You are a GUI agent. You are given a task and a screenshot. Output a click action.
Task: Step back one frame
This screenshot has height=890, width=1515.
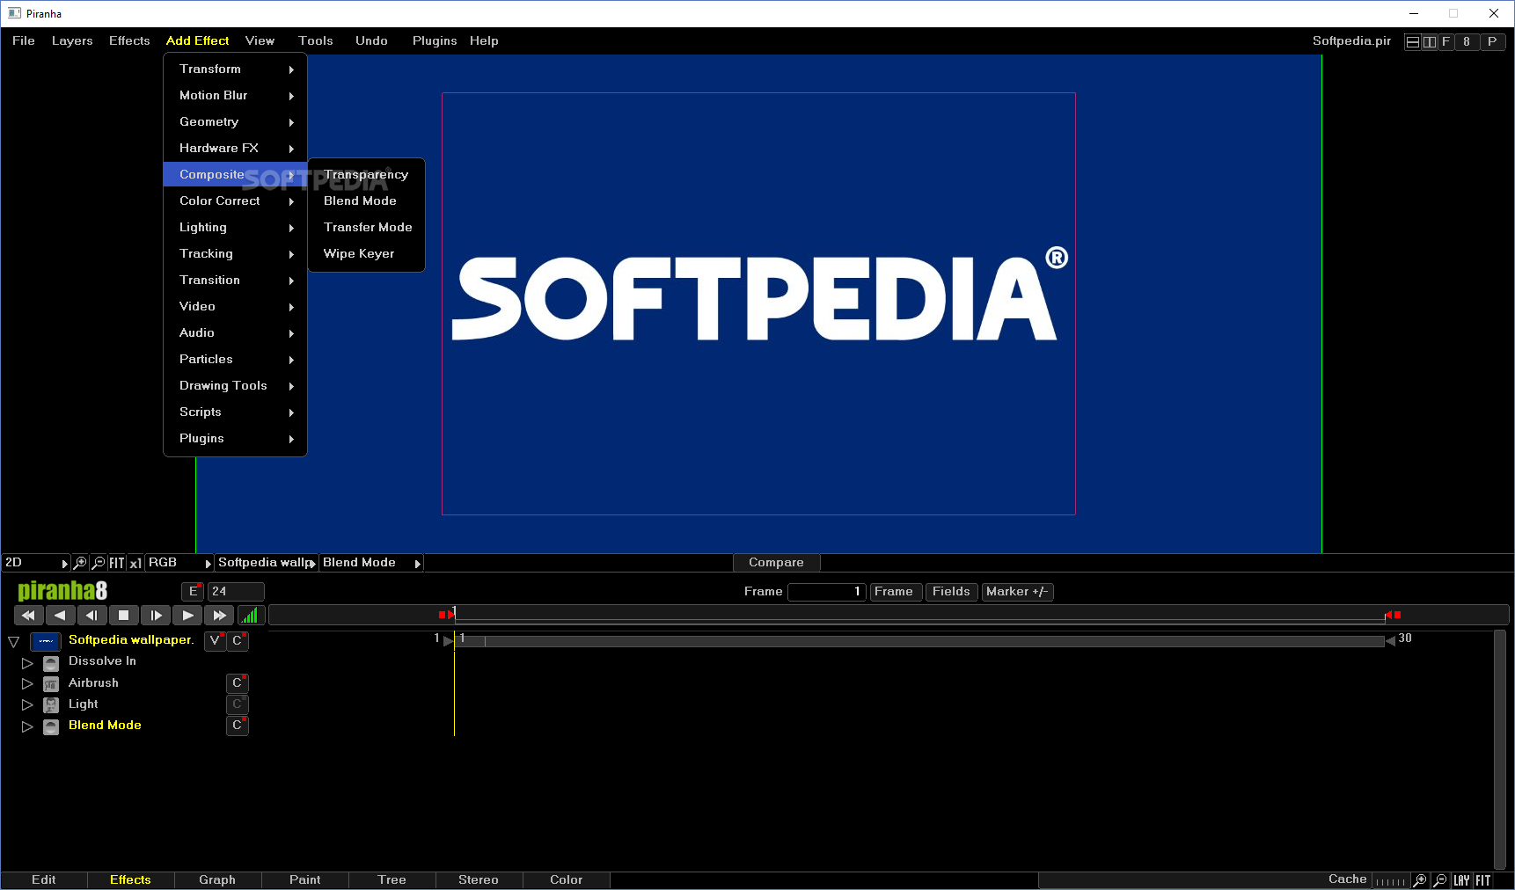[91, 616]
